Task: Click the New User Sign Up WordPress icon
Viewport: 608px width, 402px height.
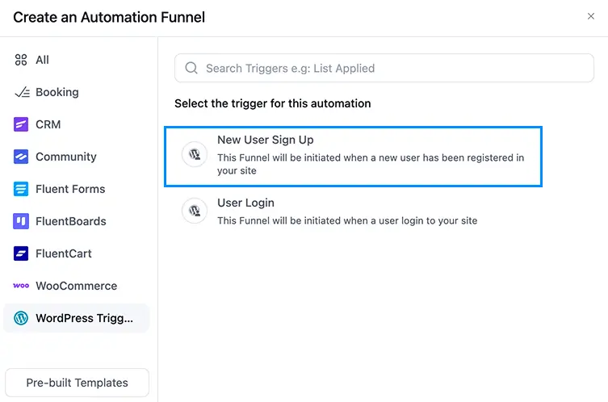Action: [x=195, y=154]
